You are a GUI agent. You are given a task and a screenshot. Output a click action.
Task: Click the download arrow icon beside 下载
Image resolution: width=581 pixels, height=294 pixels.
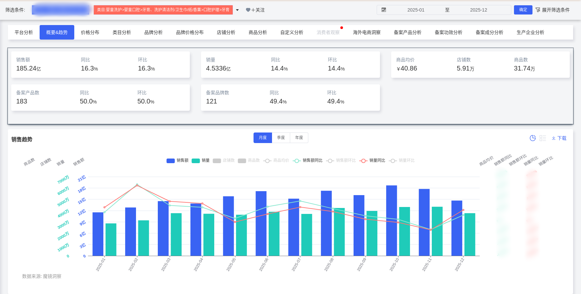pos(554,138)
